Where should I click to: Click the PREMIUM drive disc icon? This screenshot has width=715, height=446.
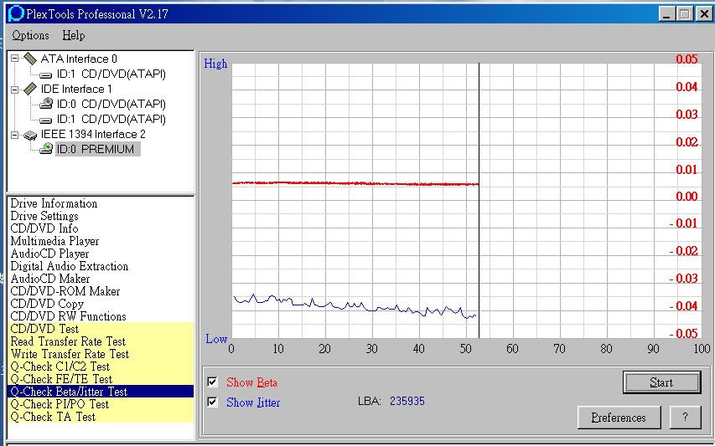tap(45, 148)
